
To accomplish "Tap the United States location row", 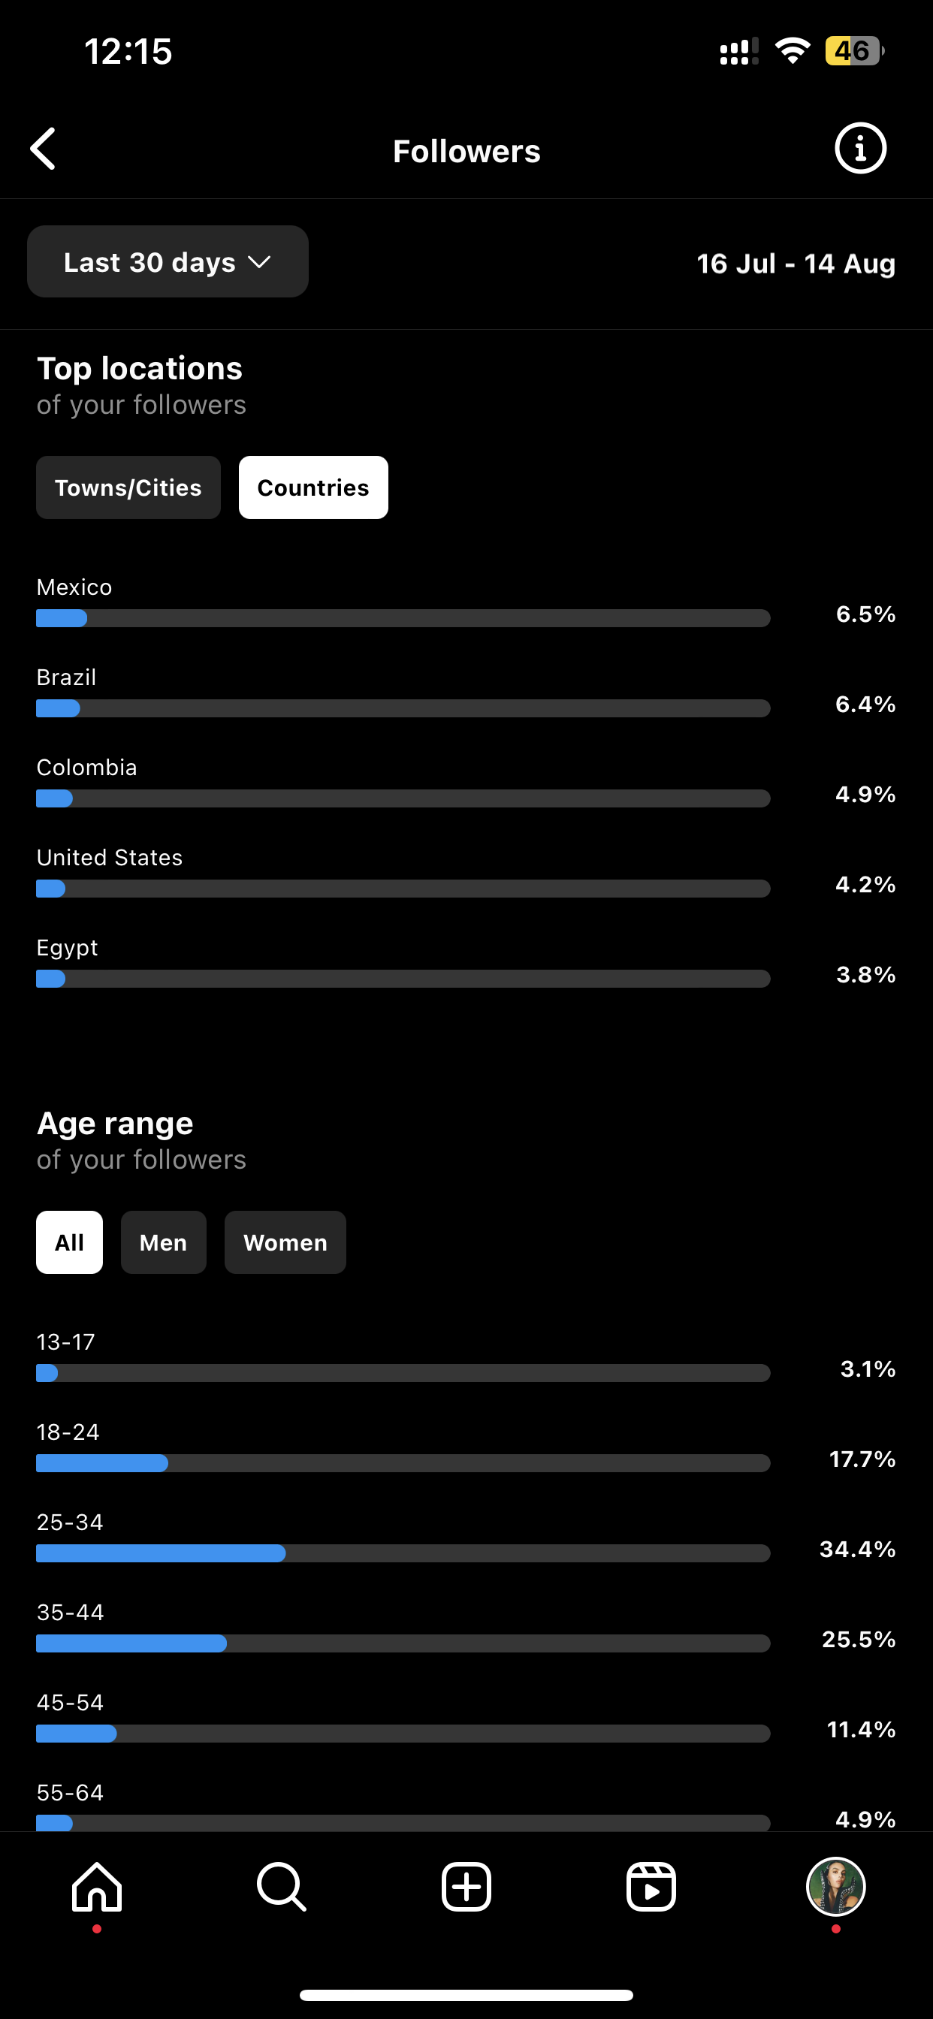I will pos(466,871).
